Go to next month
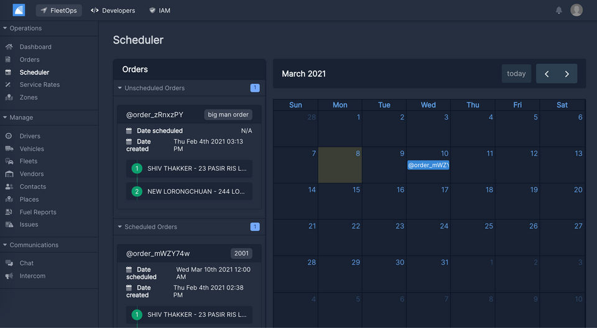The height and width of the screenshot is (328, 597). 567,74
